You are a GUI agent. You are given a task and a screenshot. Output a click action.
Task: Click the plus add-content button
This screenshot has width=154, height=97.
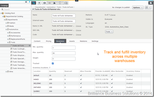[x=39, y=3]
